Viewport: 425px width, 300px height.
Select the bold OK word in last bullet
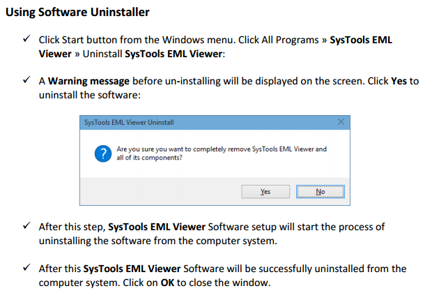[x=167, y=283]
